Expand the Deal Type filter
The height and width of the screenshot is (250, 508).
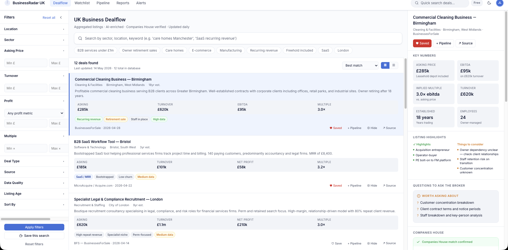pyautogui.click(x=34, y=161)
